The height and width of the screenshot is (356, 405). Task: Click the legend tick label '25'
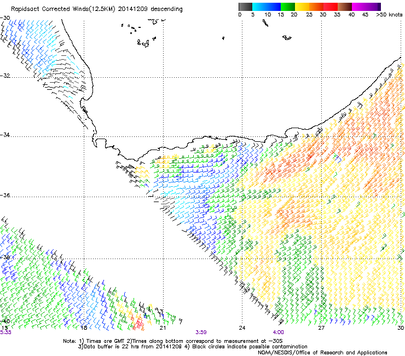click(x=309, y=15)
